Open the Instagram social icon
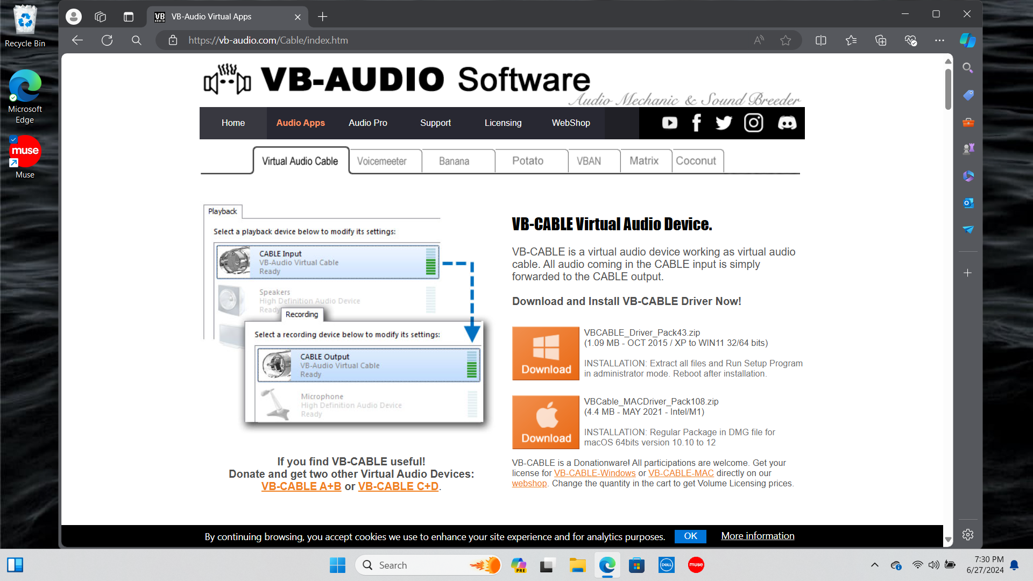This screenshot has width=1033, height=581. (753, 123)
